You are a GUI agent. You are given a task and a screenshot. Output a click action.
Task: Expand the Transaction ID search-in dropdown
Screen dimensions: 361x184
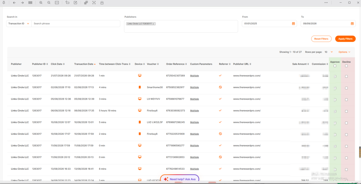pyautogui.click(x=19, y=23)
